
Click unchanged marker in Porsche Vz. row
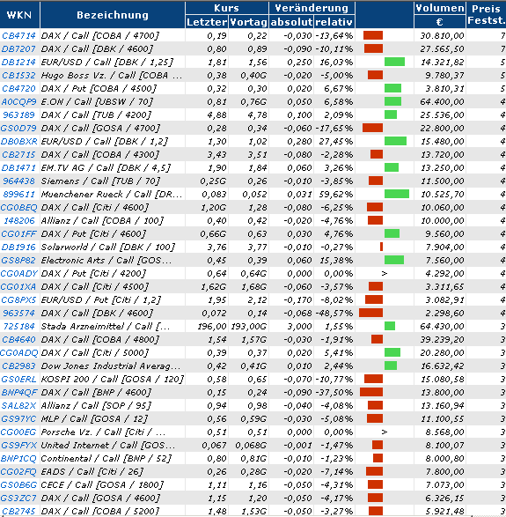coord(384,432)
